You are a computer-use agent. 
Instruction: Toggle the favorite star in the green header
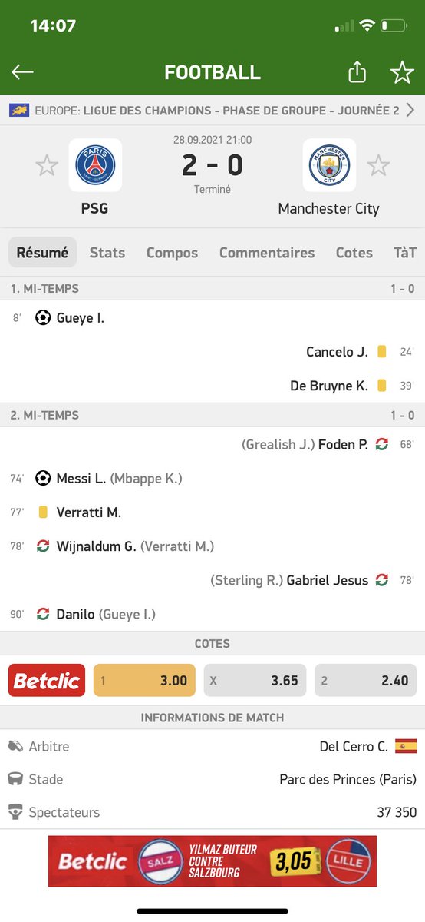(x=402, y=72)
